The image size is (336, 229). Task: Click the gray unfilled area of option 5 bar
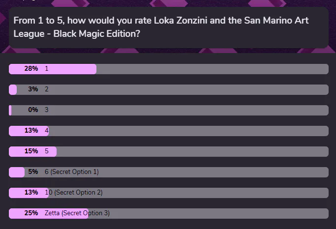(192, 151)
